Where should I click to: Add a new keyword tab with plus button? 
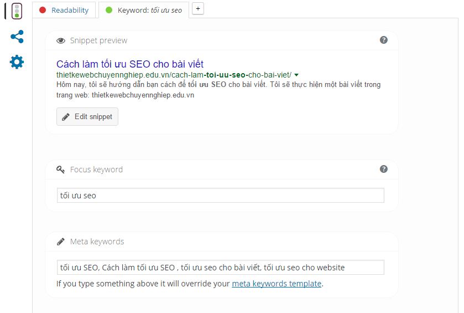198,9
